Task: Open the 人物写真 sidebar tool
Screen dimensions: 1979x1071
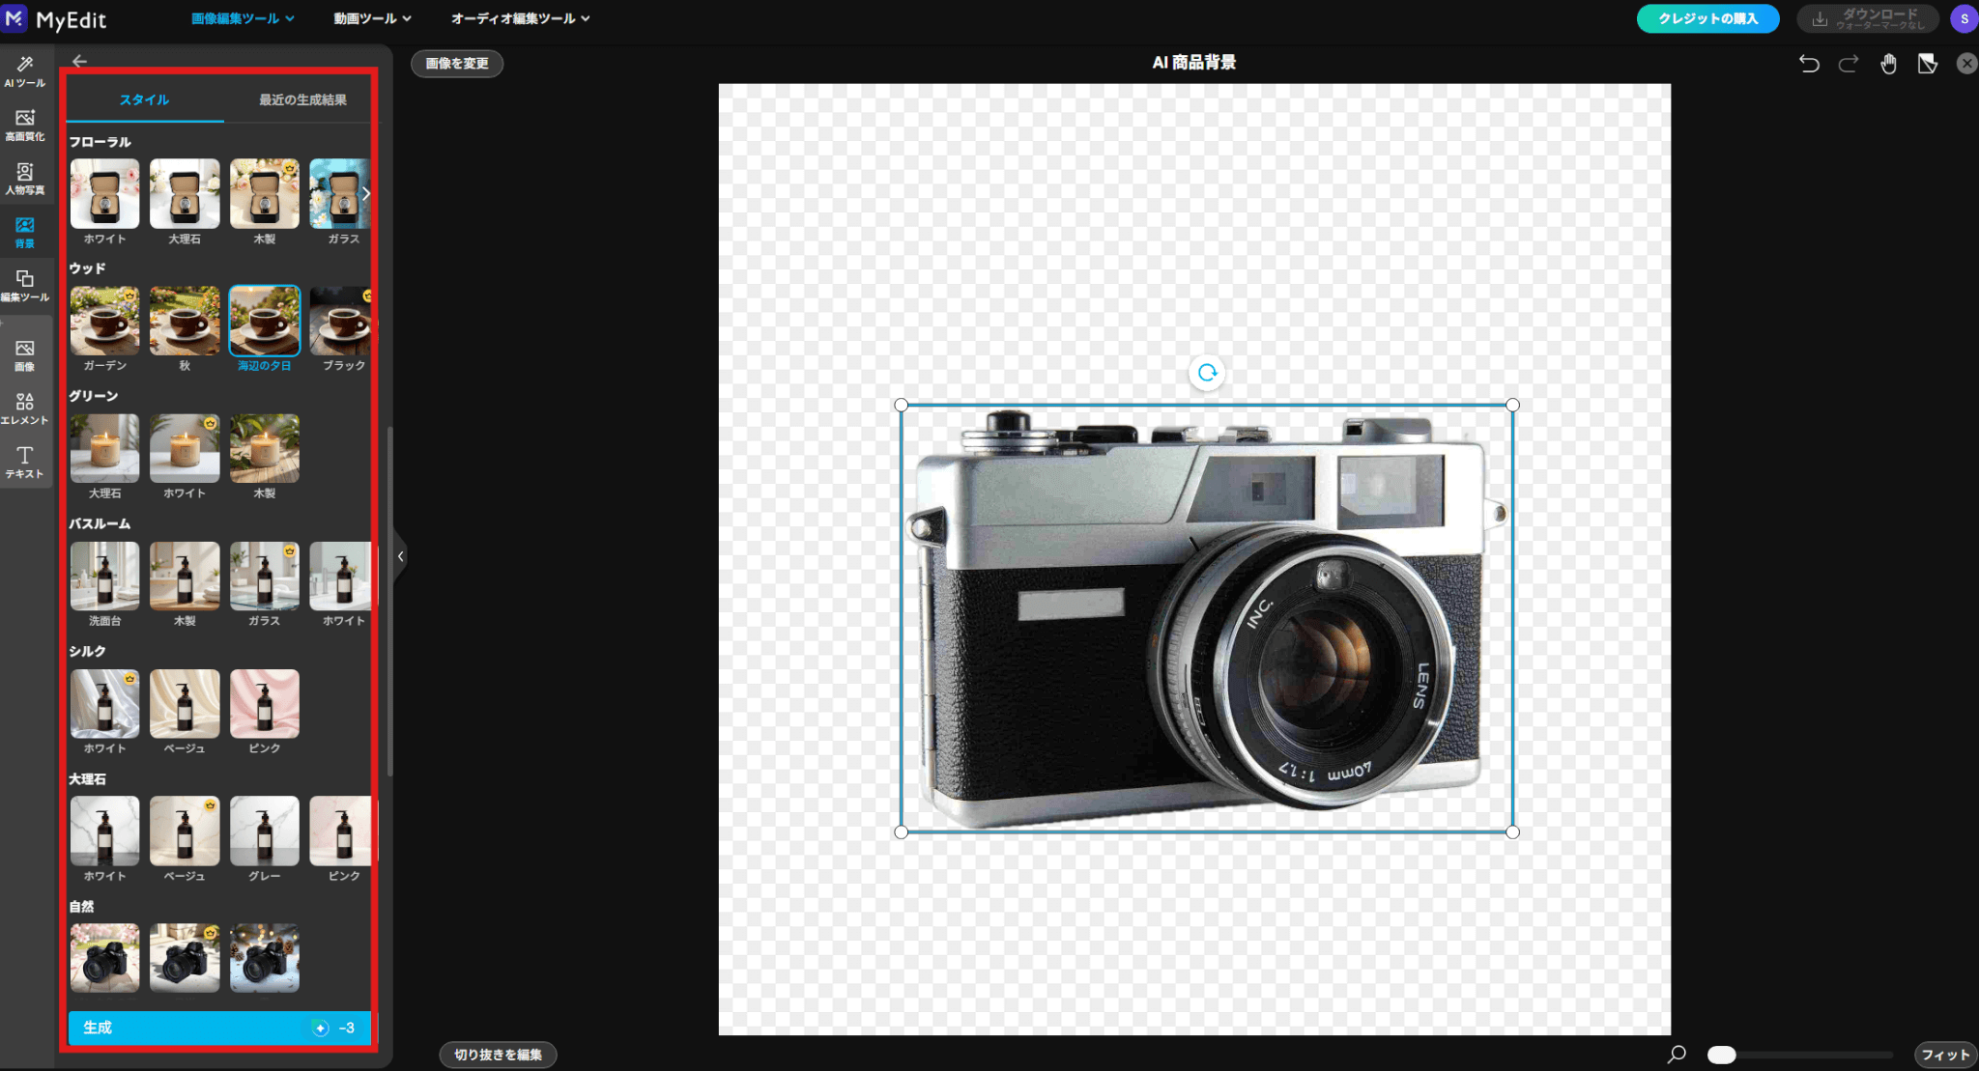Action: pyautogui.click(x=25, y=179)
